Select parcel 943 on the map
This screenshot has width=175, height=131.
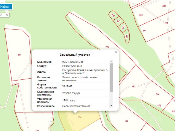pos(127,36)
